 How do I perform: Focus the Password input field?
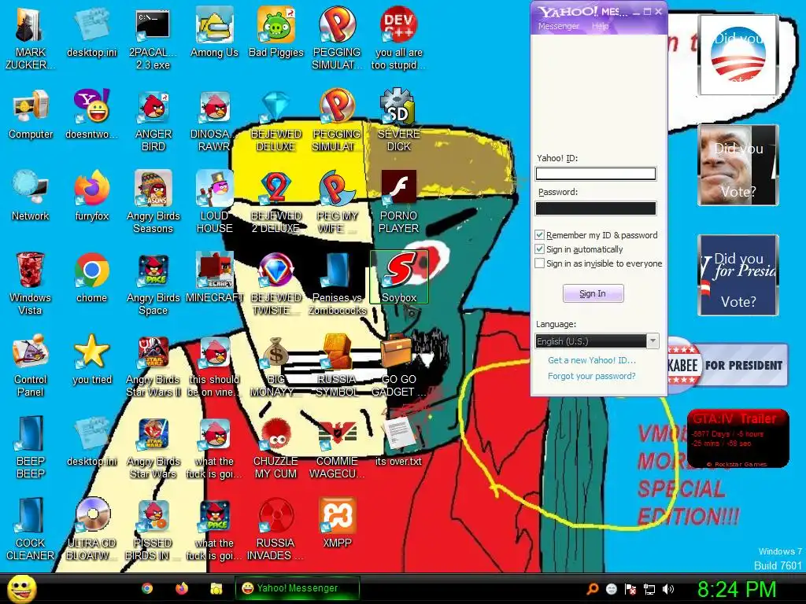(596, 208)
